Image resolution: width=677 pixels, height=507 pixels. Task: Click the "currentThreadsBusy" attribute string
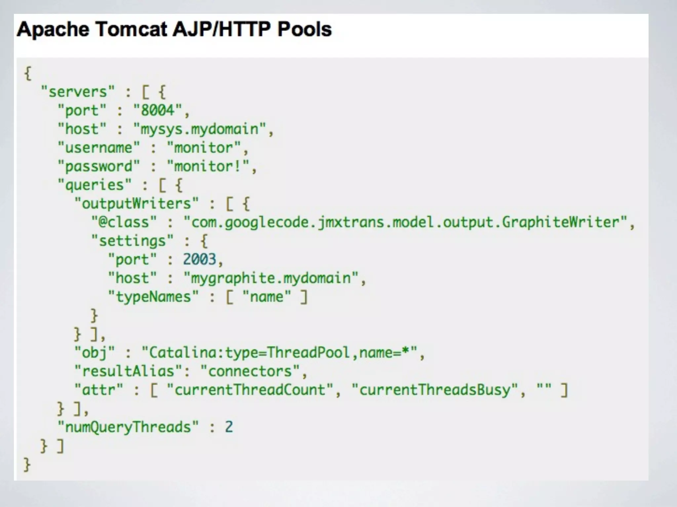click(435, 390)
